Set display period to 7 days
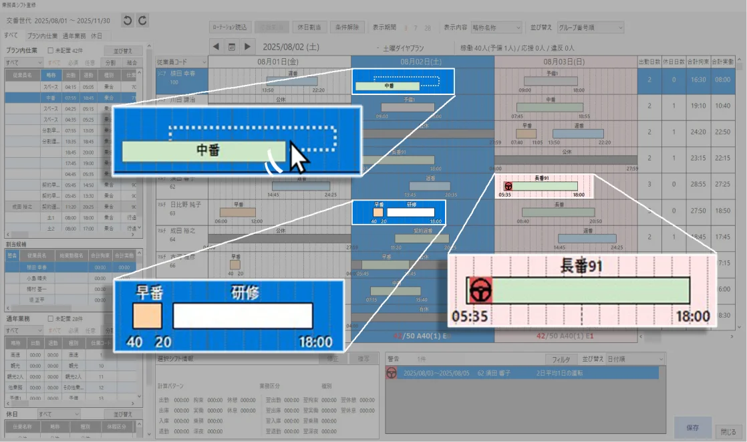 pos(416,28)
